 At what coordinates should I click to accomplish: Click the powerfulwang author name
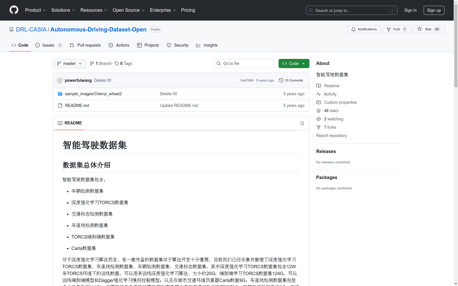coord(78,80)
